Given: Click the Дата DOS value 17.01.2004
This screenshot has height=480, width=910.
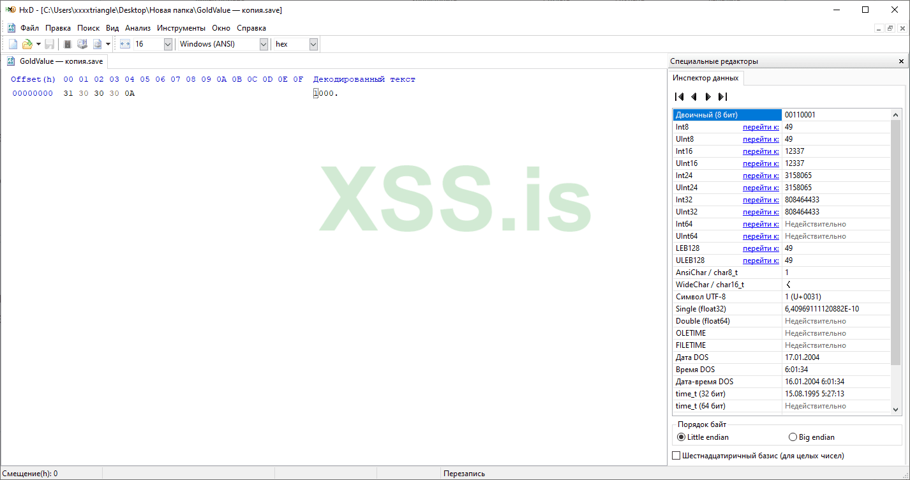Looking at the screenshot, I should click(x=802, y=357).
